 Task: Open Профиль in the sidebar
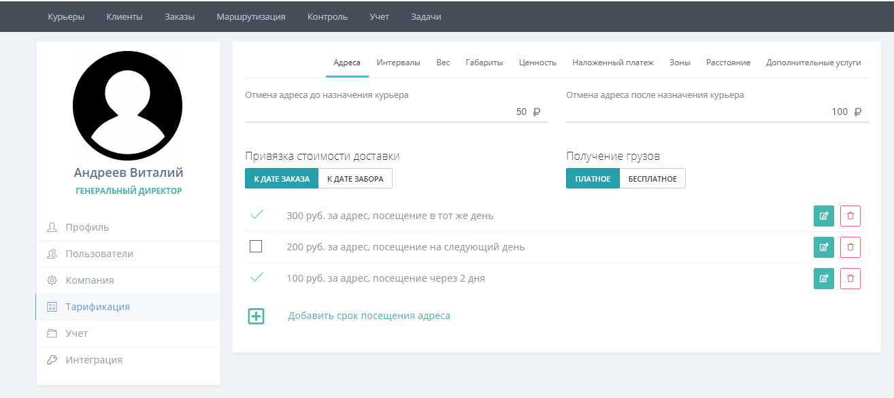[x=129, y=227]
